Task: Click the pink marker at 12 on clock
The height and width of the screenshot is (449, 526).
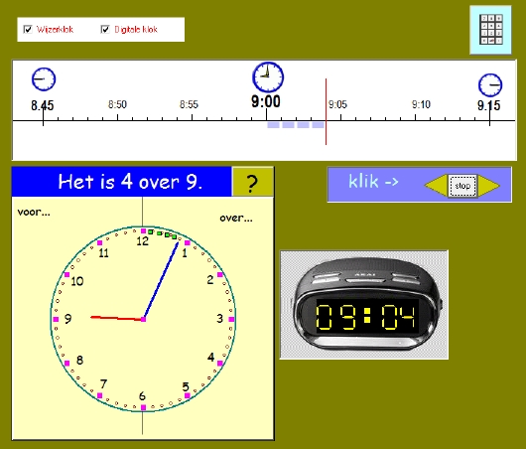Action: 143,231
